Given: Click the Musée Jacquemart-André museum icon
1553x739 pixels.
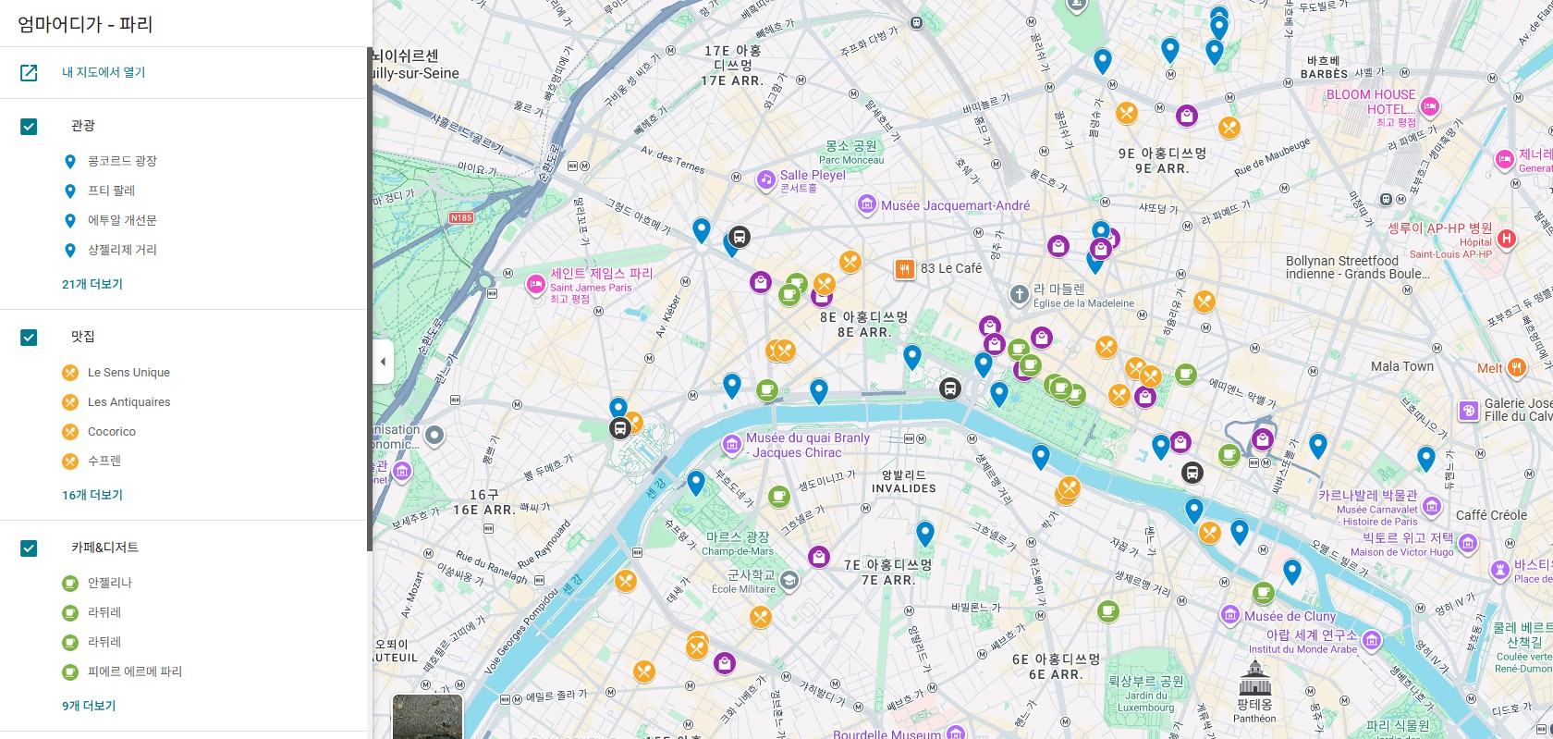Looking at the screenshot, I should point(866,204).
